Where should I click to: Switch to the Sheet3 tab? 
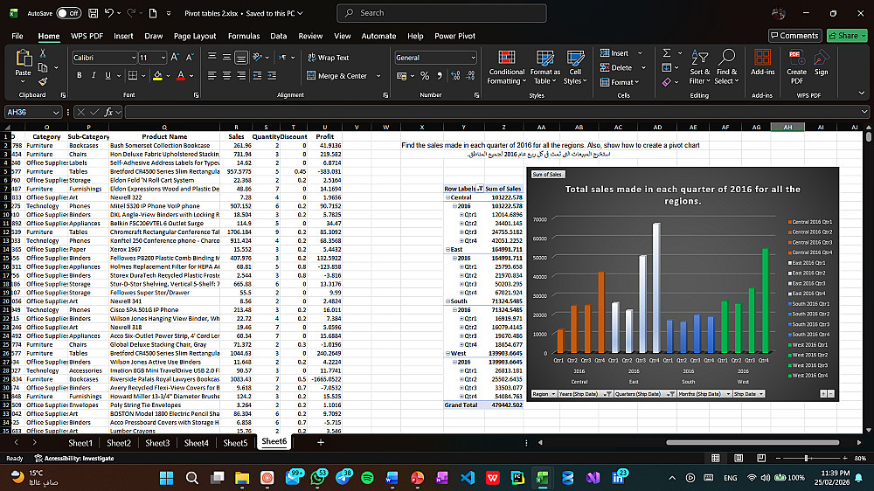pos(157,443)
